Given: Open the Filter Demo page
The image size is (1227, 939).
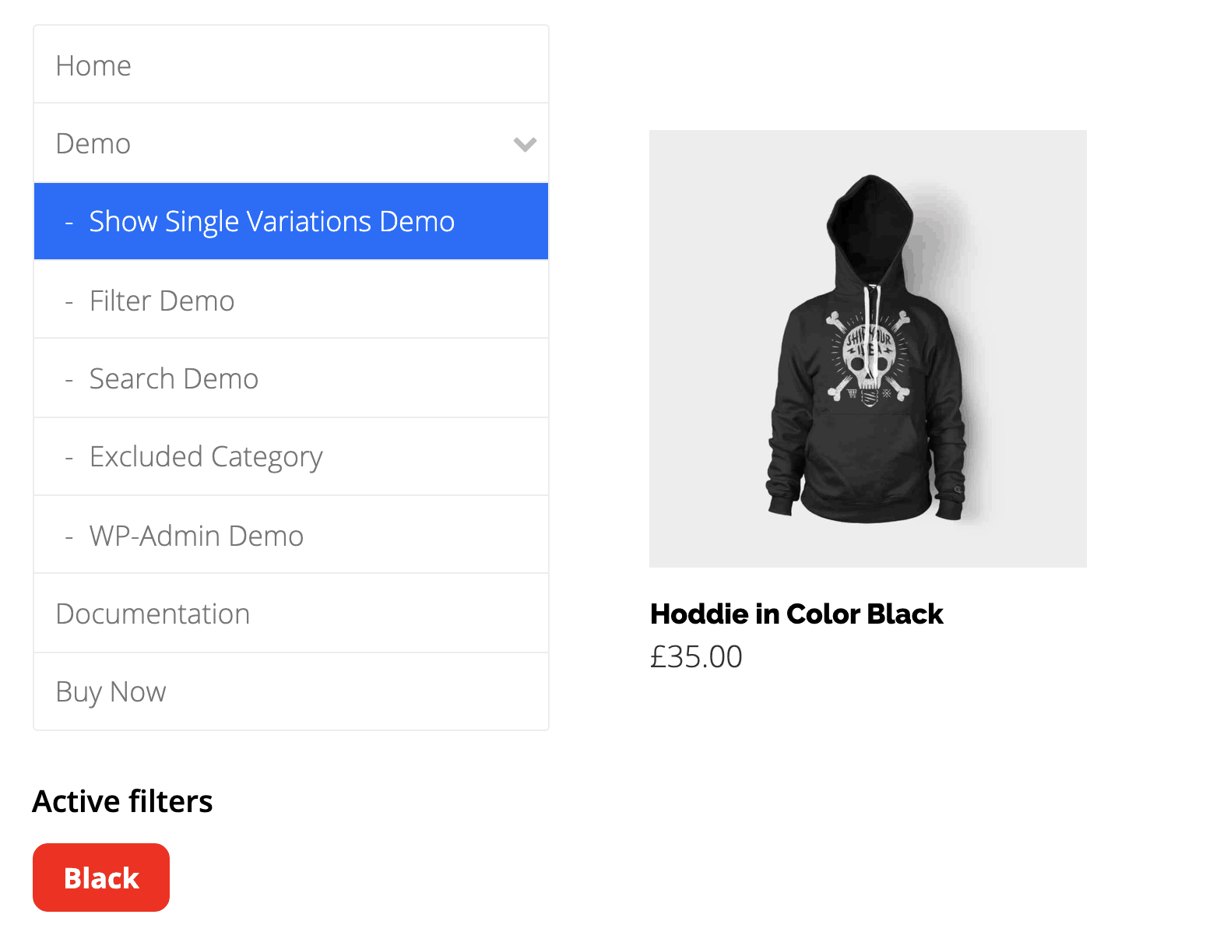Looking at the screenshot, I should click(x=161, y=300).
